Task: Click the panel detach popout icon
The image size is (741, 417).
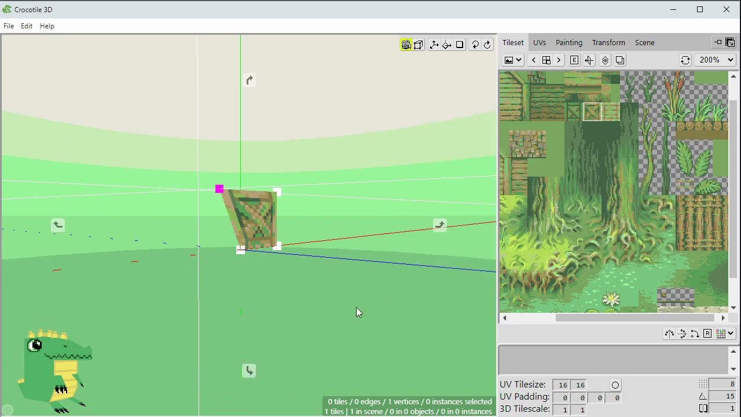Action: (x=730, y=42)
